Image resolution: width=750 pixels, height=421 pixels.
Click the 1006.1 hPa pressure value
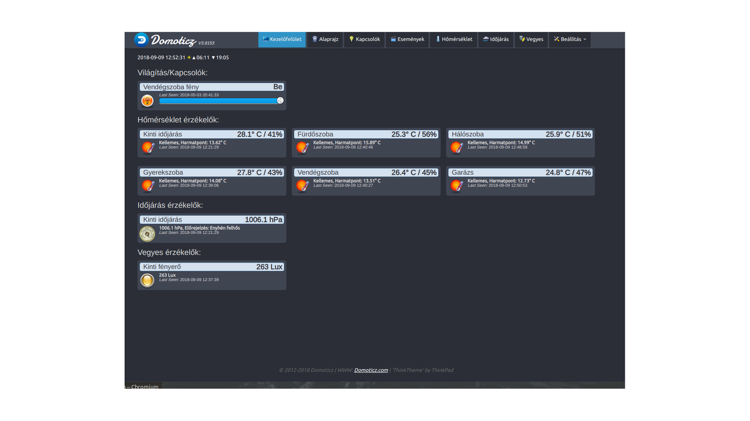tap(264, 220)
